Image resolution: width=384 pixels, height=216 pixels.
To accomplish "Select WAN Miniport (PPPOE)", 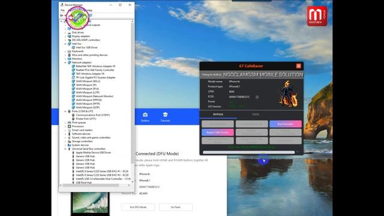I will [x=89, y=100].
